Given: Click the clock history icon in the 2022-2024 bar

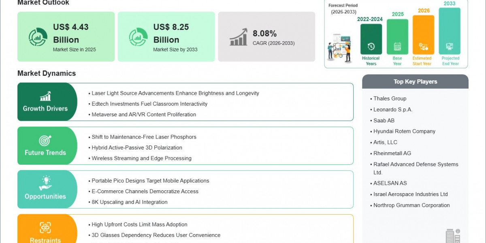Looking at the screenshot, I should [x=371, y=47].
